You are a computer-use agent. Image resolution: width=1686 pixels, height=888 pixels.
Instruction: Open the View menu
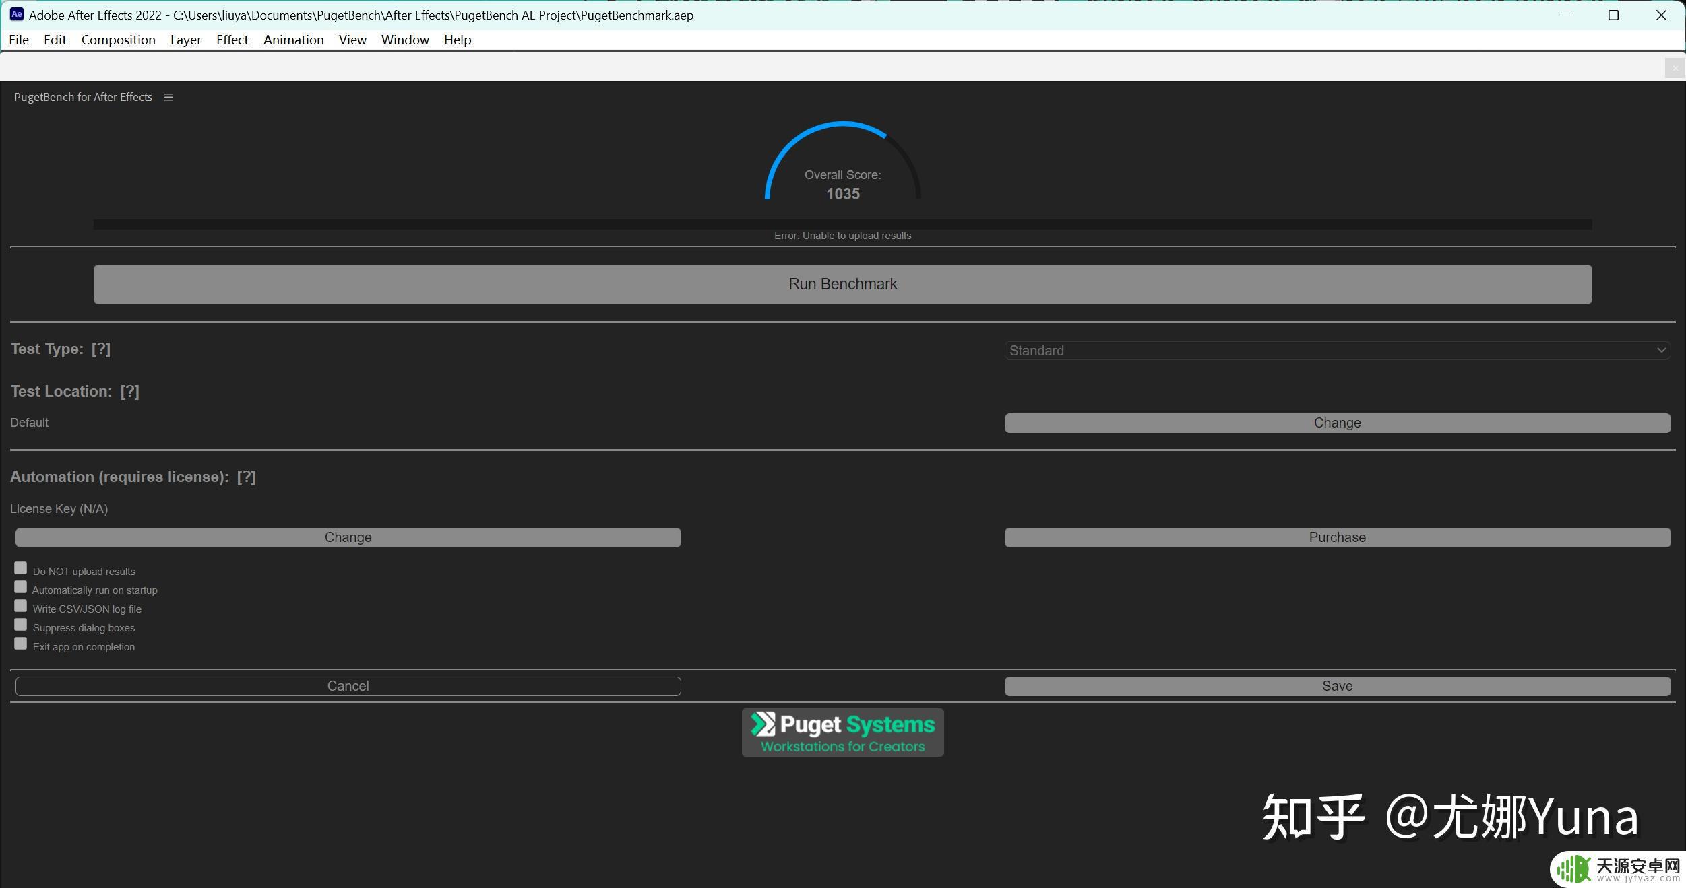[352, 40]
